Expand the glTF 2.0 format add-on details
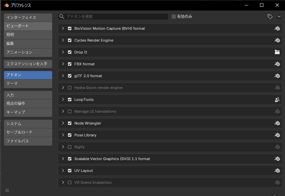This screenshot has width=285, height=196. [63, 76]
